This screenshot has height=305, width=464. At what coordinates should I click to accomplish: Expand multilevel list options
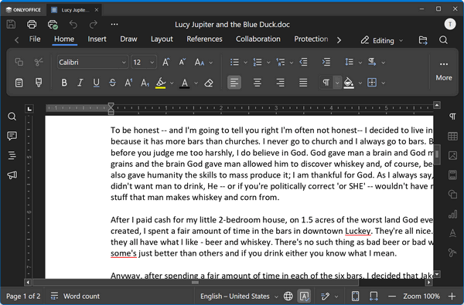[292, 63]
